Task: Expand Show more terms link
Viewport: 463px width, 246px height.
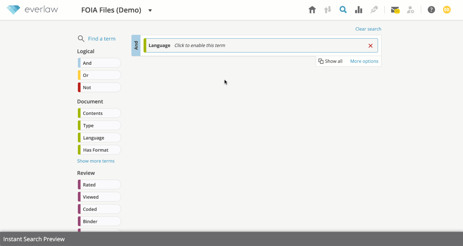Action: coord(96,161)
